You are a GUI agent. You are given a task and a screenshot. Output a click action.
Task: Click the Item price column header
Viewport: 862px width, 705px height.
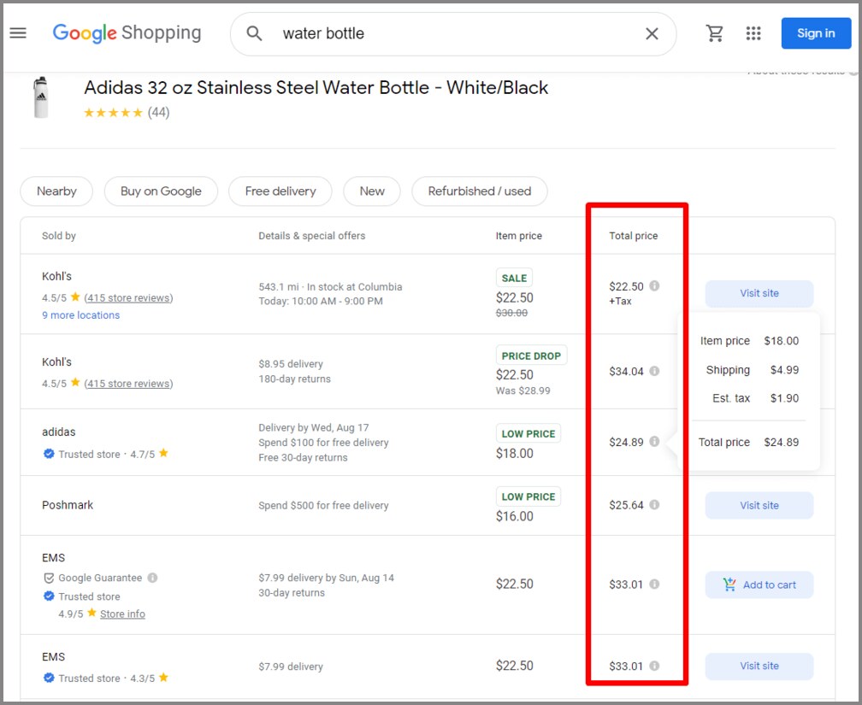pyautogui.click(x=518, y=236)
